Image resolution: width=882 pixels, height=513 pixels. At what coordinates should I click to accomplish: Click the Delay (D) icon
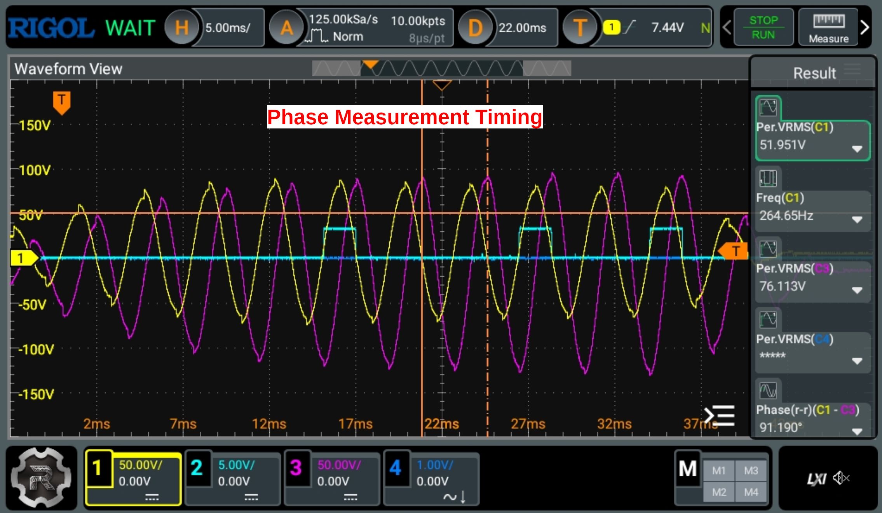[475, 28]
